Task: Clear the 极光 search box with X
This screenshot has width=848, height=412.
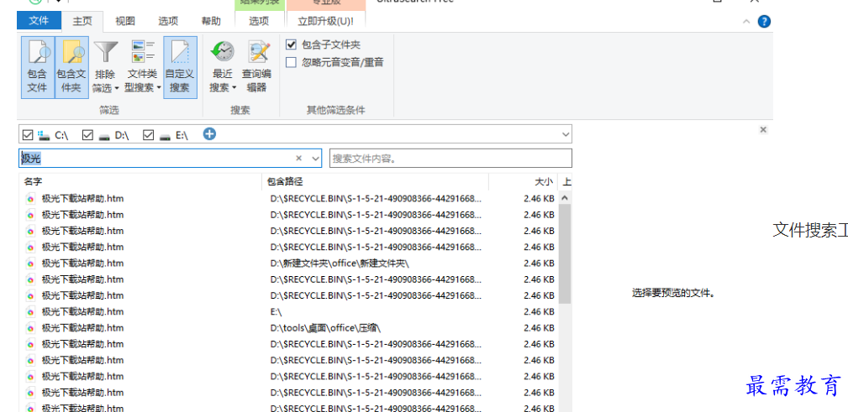Action: pos(298,159)
